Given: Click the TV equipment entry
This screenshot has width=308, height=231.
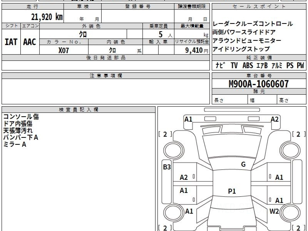Looking at the screenshot, I should [234, 66].
